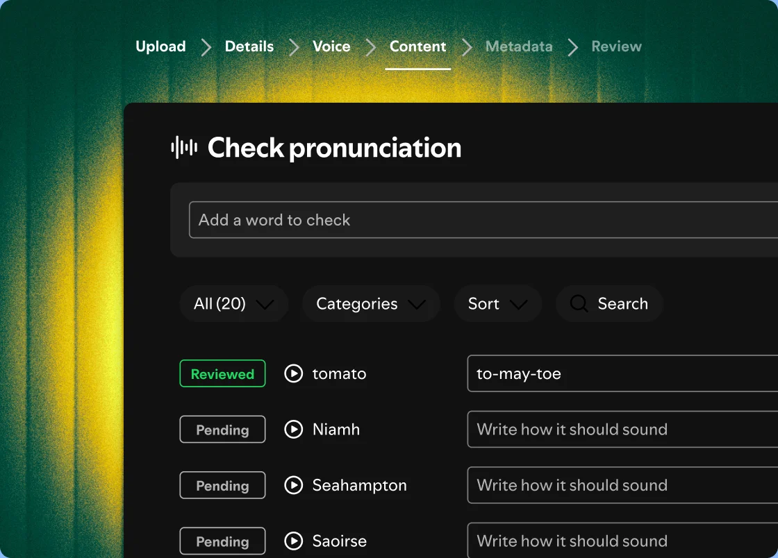Open the Sort dropdown
Viewport: 778px width, 558px height.
(x=497, y=303)
